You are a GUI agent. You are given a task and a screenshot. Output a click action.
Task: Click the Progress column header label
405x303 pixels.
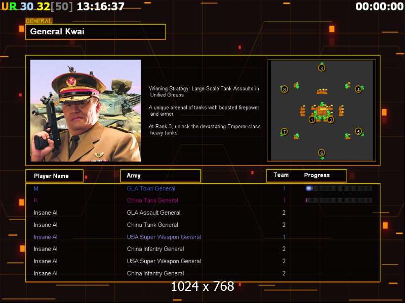(x=317, y=175)
